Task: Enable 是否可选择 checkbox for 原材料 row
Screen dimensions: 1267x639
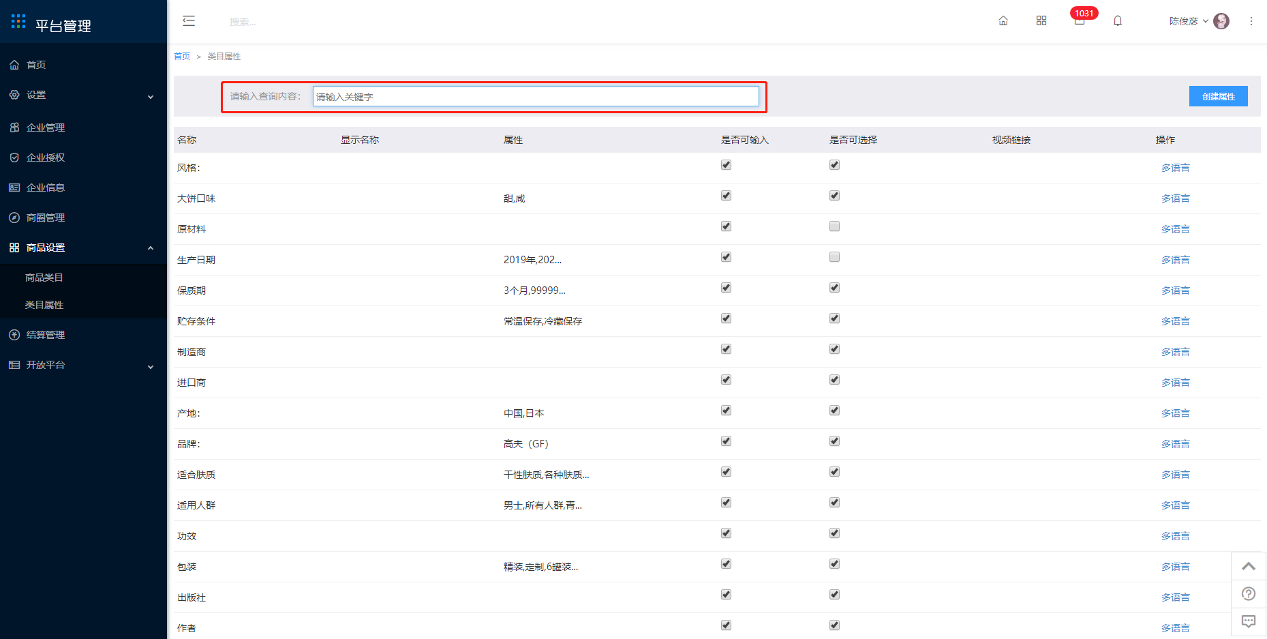Action: (834, 226)
